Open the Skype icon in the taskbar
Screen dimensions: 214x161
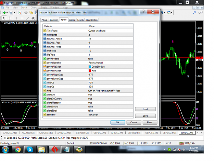[30, 149]
